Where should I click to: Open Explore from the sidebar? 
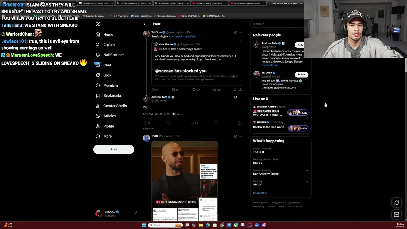[106, 45]
